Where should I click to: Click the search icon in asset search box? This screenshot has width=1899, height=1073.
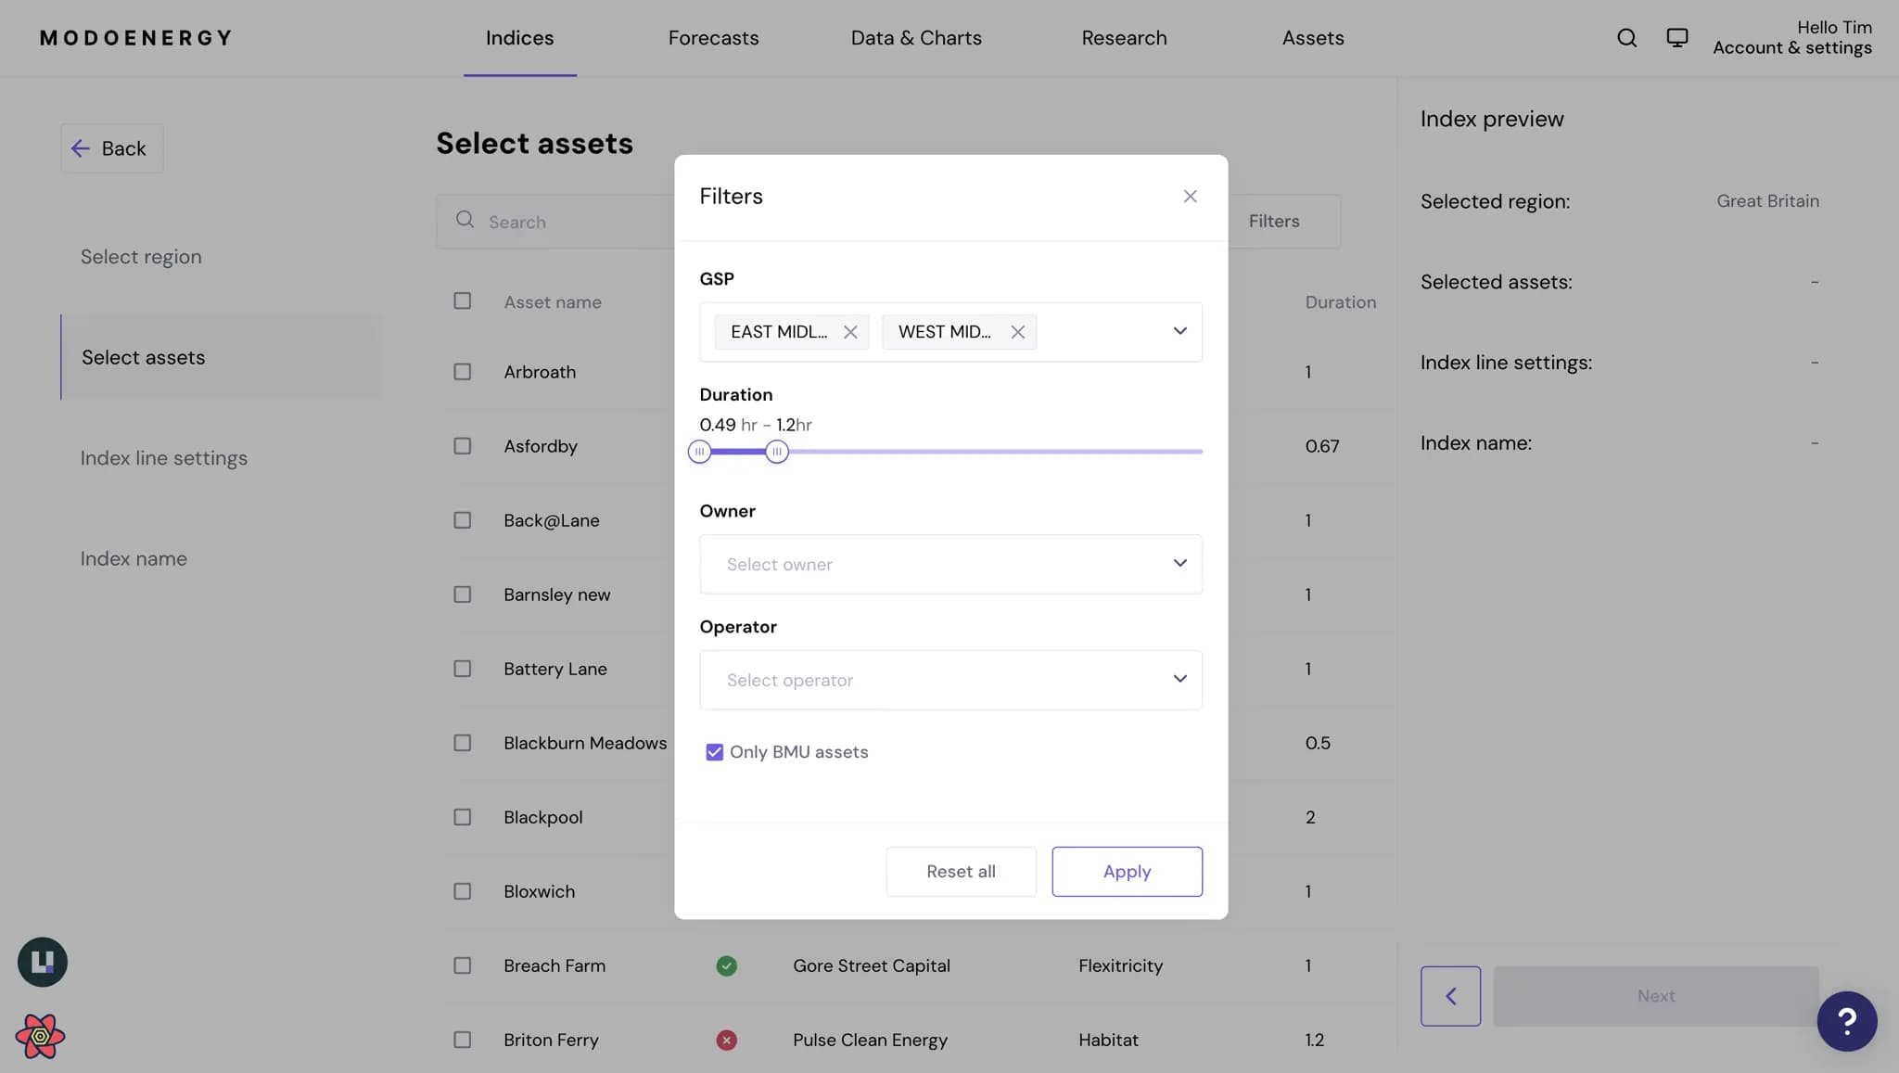click(465, 220)
